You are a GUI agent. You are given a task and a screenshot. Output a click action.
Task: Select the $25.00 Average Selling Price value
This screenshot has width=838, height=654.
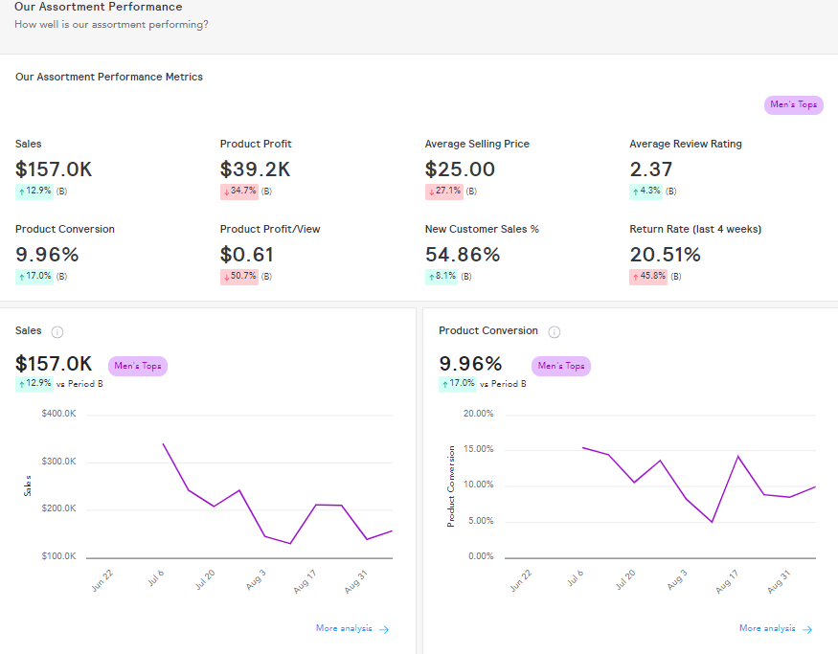[460, 169]
